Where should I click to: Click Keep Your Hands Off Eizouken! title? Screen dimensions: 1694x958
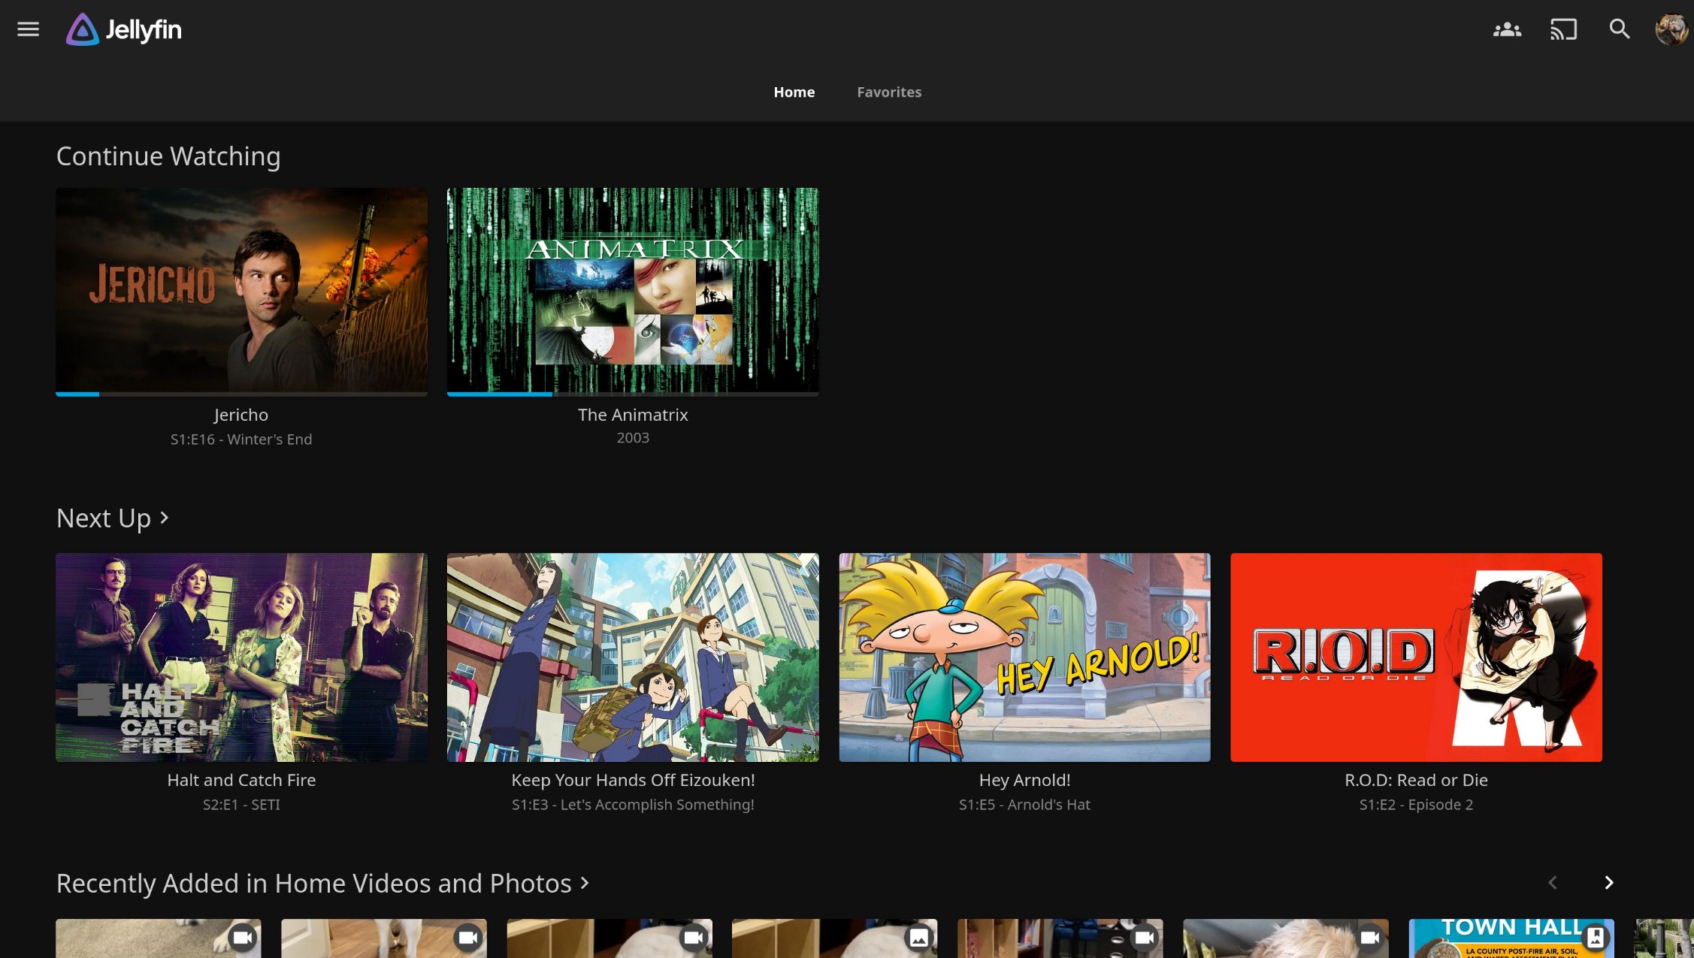click(x=633, y=780)
